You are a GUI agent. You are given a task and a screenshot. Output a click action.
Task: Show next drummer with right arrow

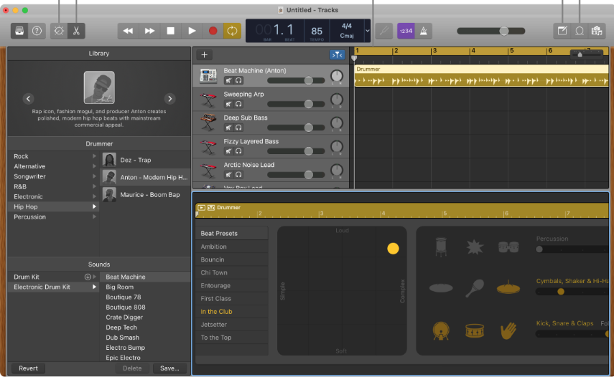click(170, 98)
